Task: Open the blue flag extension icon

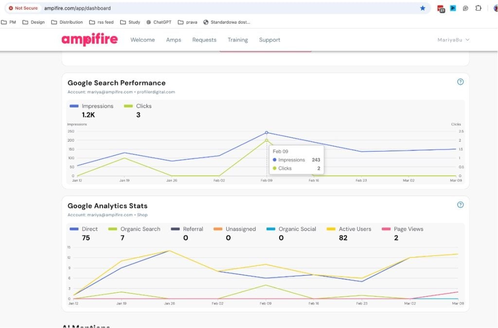Action: click(x=453, y=8)
